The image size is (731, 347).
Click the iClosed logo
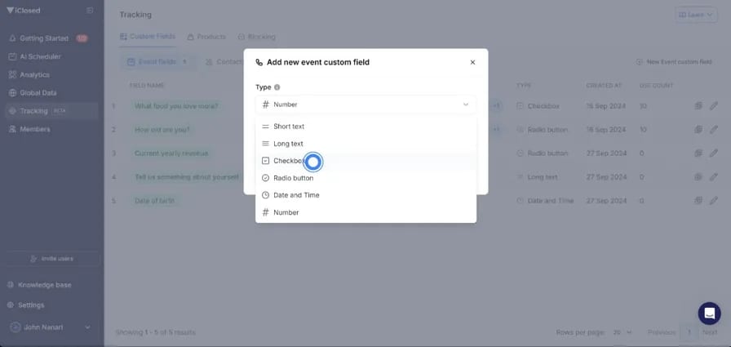pos(24,11)
